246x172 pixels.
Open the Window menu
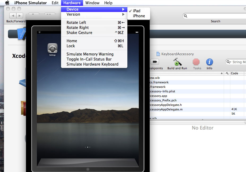point(92,3)
